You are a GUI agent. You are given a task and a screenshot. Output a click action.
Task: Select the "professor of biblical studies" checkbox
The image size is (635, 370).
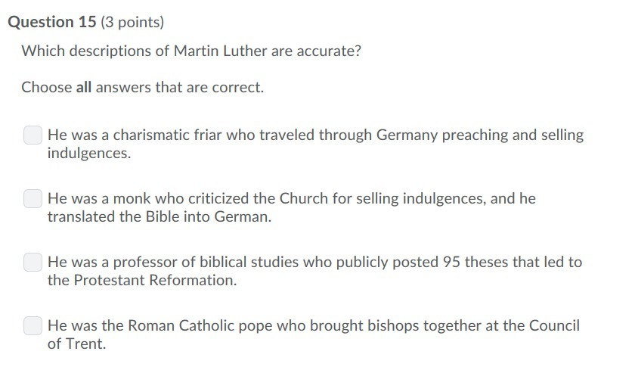33,263
